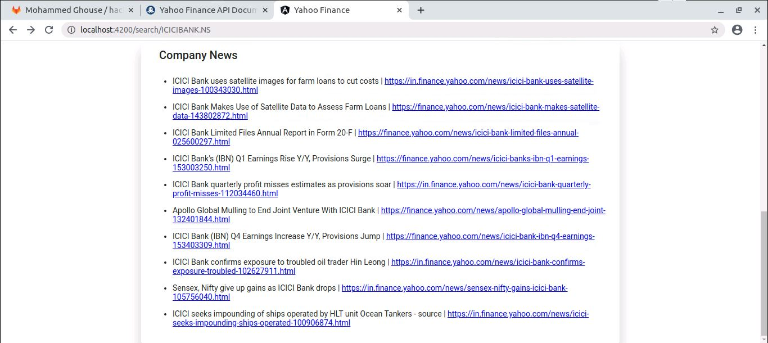768x343 pixels.
Task: Click the scrollbar up arrow
Action: (764, 45)
